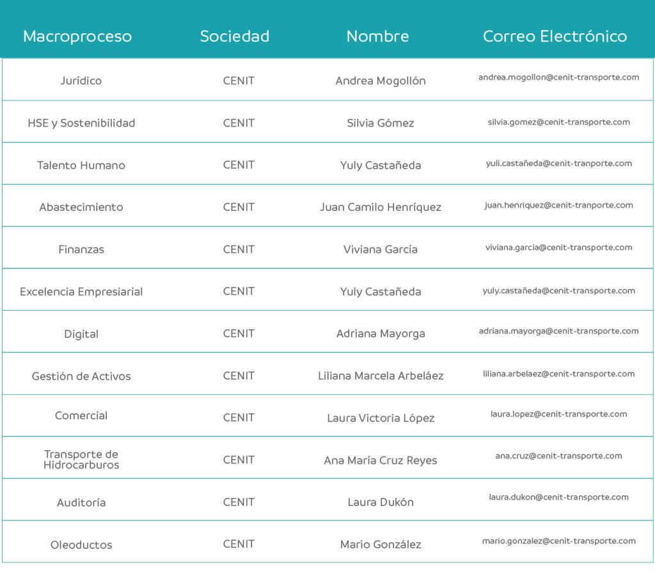Open adriana.mayorga@cenit-transporte.com email link
This screenshot has height=581, width=655.
(558, 331)
